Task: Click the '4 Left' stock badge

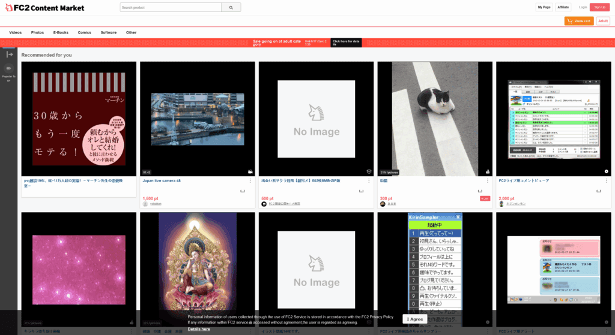Action: click(485, 198)
